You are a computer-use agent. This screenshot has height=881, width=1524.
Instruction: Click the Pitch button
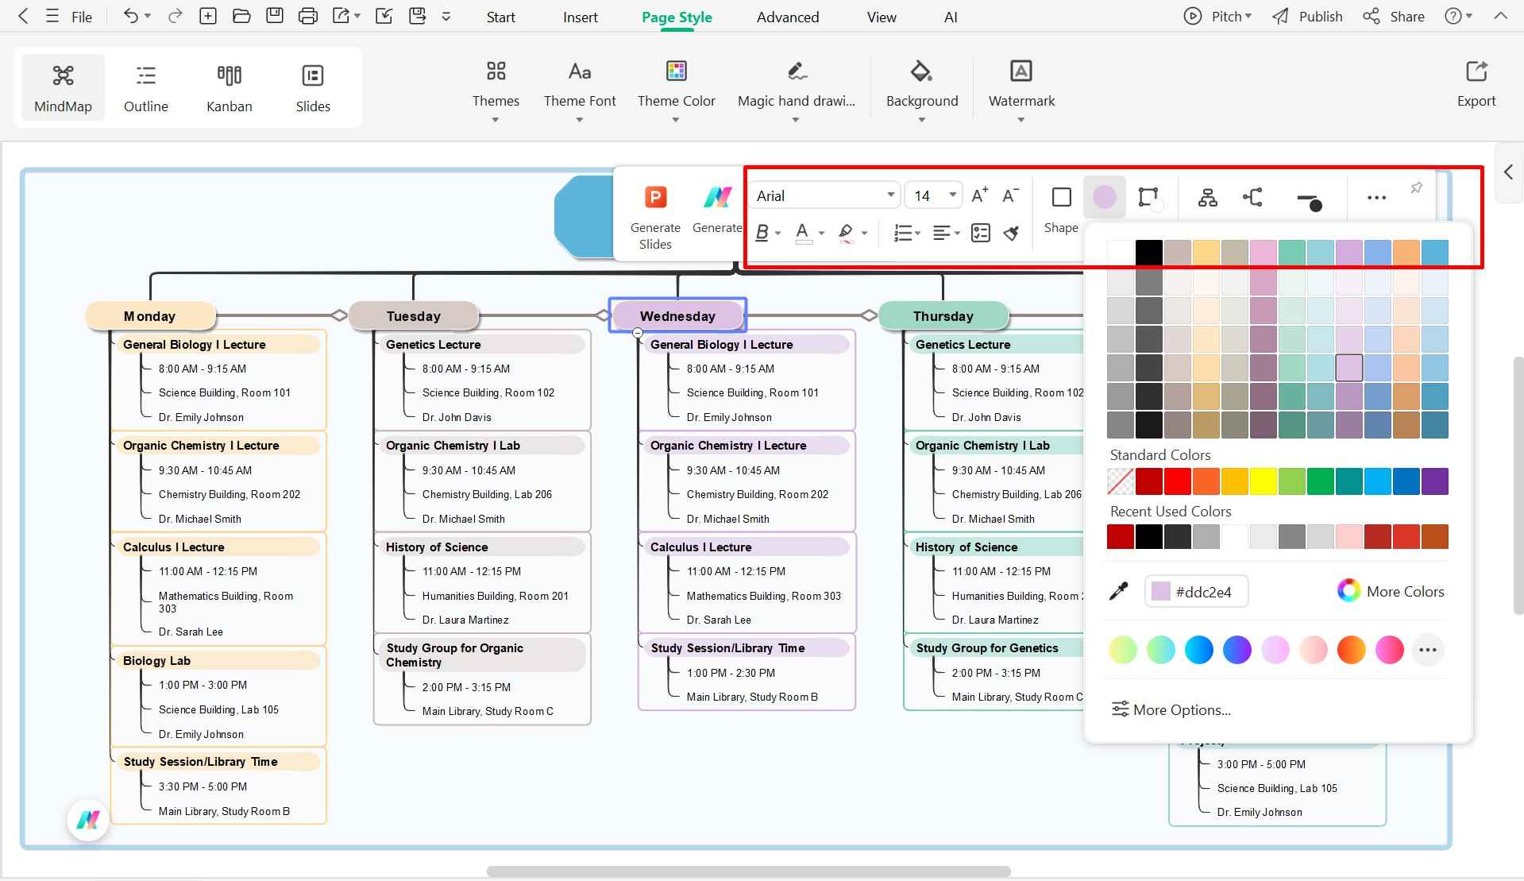click(x=1217, y=16)
